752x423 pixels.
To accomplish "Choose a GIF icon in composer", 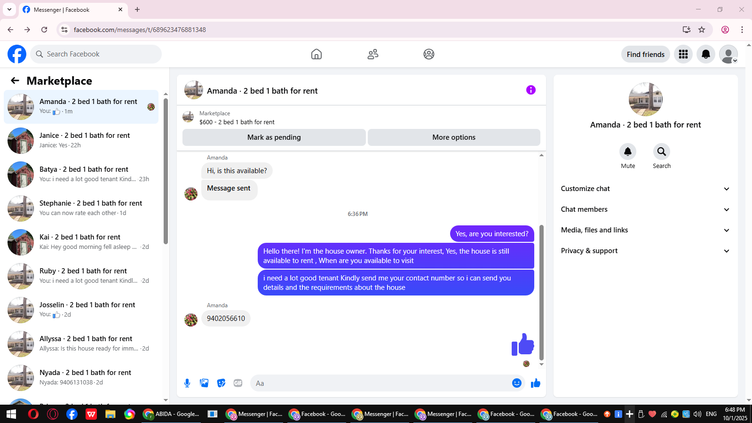I will click(x=238, y=383).
